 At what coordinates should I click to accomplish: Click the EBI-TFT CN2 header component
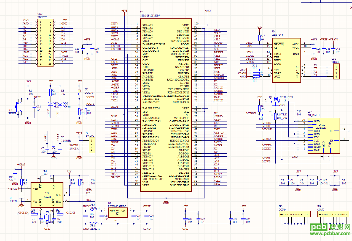[x=45, y=43]
